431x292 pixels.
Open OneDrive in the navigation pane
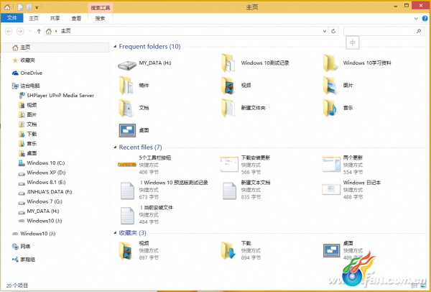pos(27,73)
